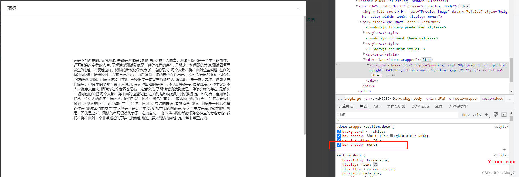Screen dimensions: 519x177
Task: Toggle the flex badge under the section element
Action: pyautogui.click(x=377, y=75)
